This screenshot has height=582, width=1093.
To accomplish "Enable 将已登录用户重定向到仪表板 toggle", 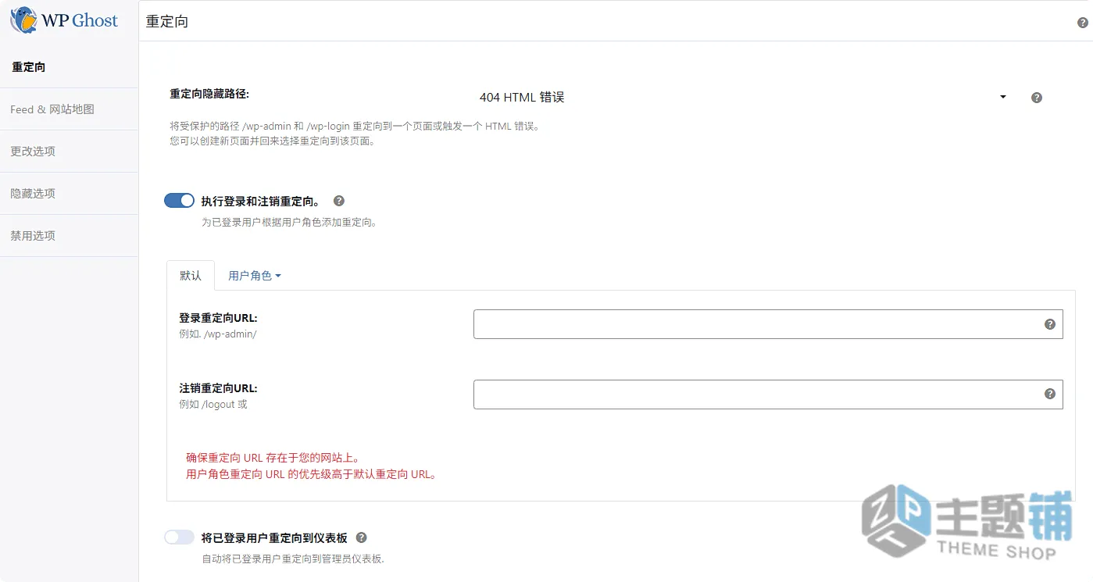I will click(179, 537).
